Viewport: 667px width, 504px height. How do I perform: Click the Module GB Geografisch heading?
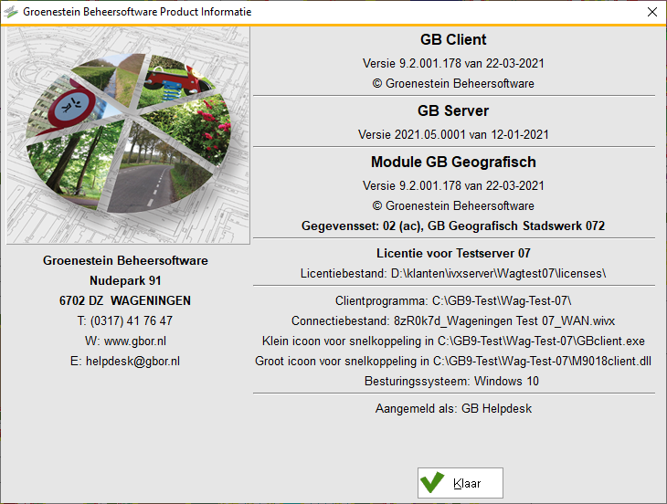453,162
